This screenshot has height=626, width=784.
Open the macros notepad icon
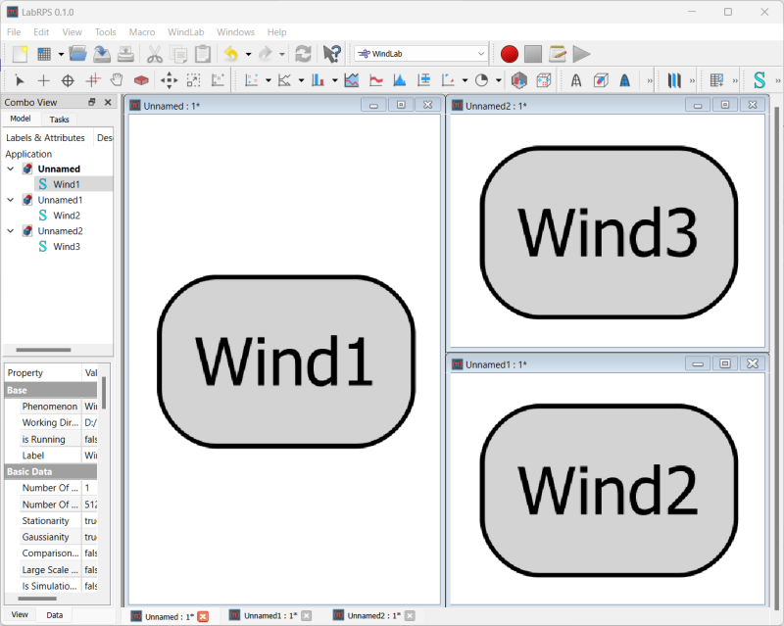click(x=557, y=54)
